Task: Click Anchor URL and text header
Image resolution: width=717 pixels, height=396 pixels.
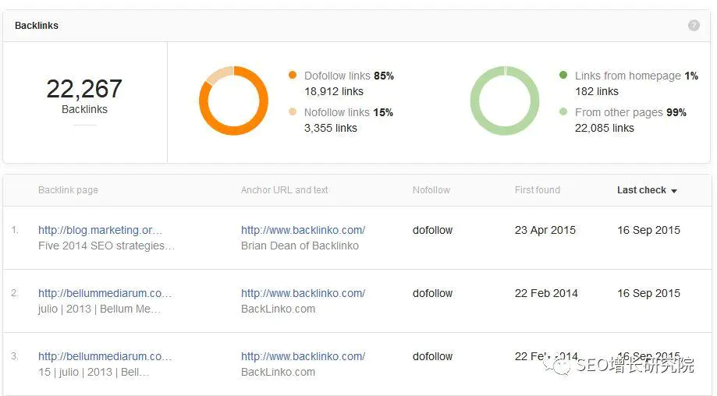Action: coord(285,190)
